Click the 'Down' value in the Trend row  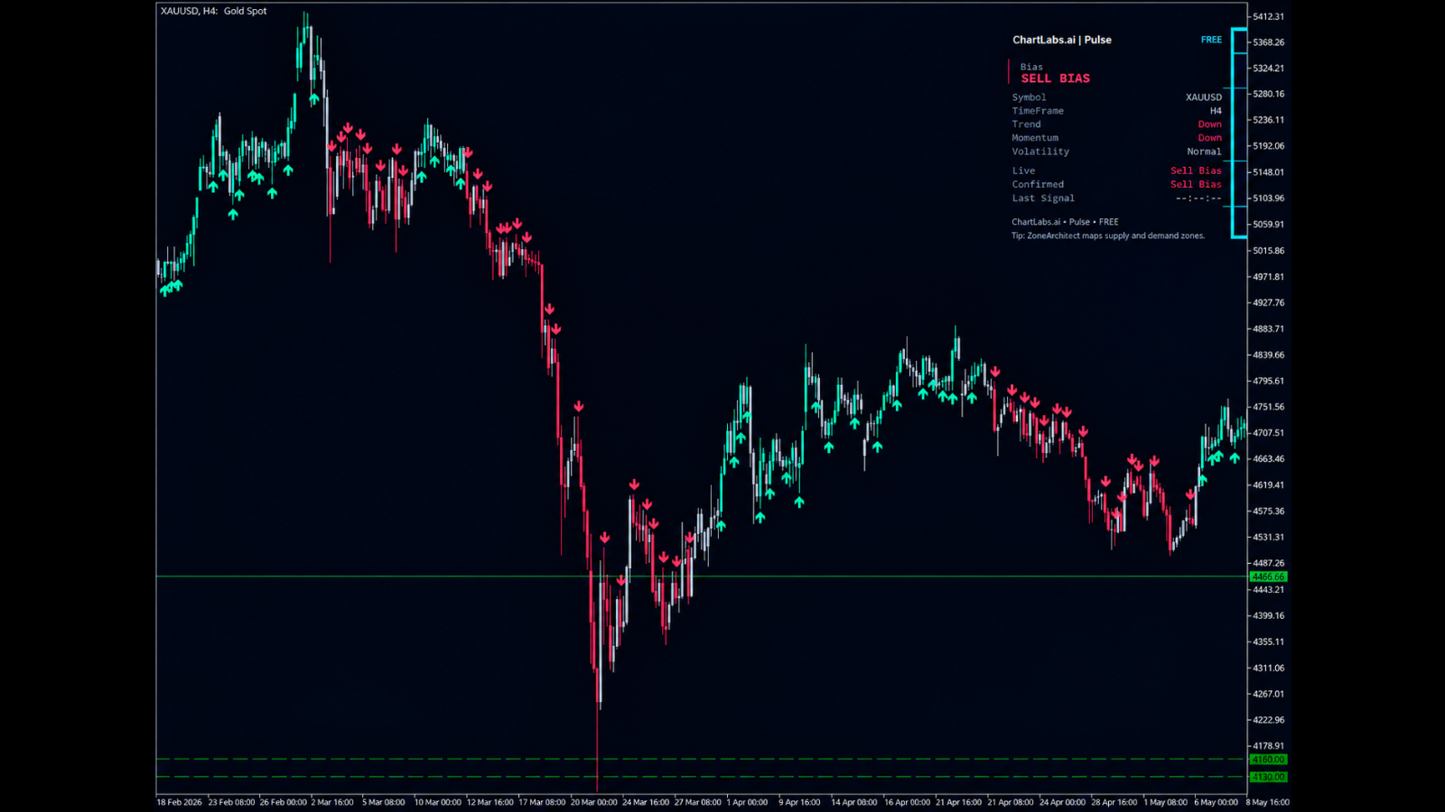coord(1210,125)
